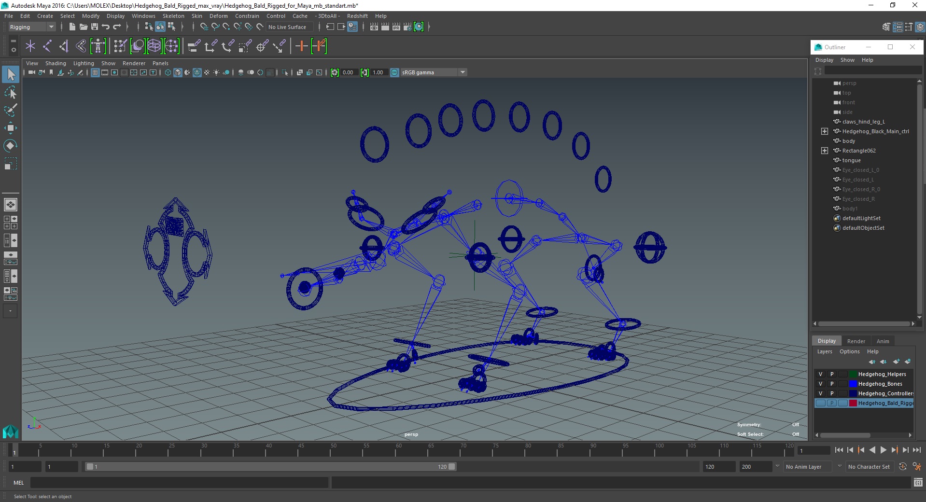The width and height of the screenshot is (926, 502).
Task: Open the viewport Shading menu
Action: point(56,63)
